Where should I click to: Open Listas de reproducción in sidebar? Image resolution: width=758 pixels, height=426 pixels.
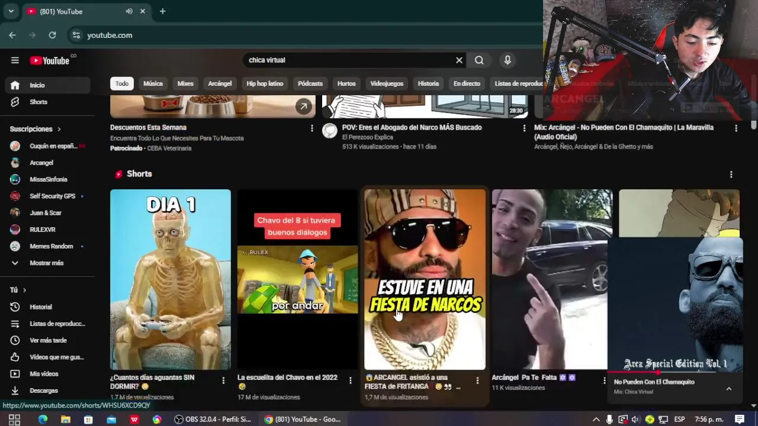[x=47, y=324]
